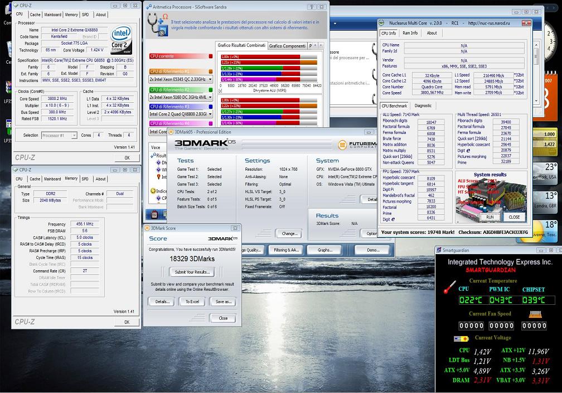Click the orange CPU di Riferimento #1 color square
The image size is (562, 393).
tap(210, 71)
